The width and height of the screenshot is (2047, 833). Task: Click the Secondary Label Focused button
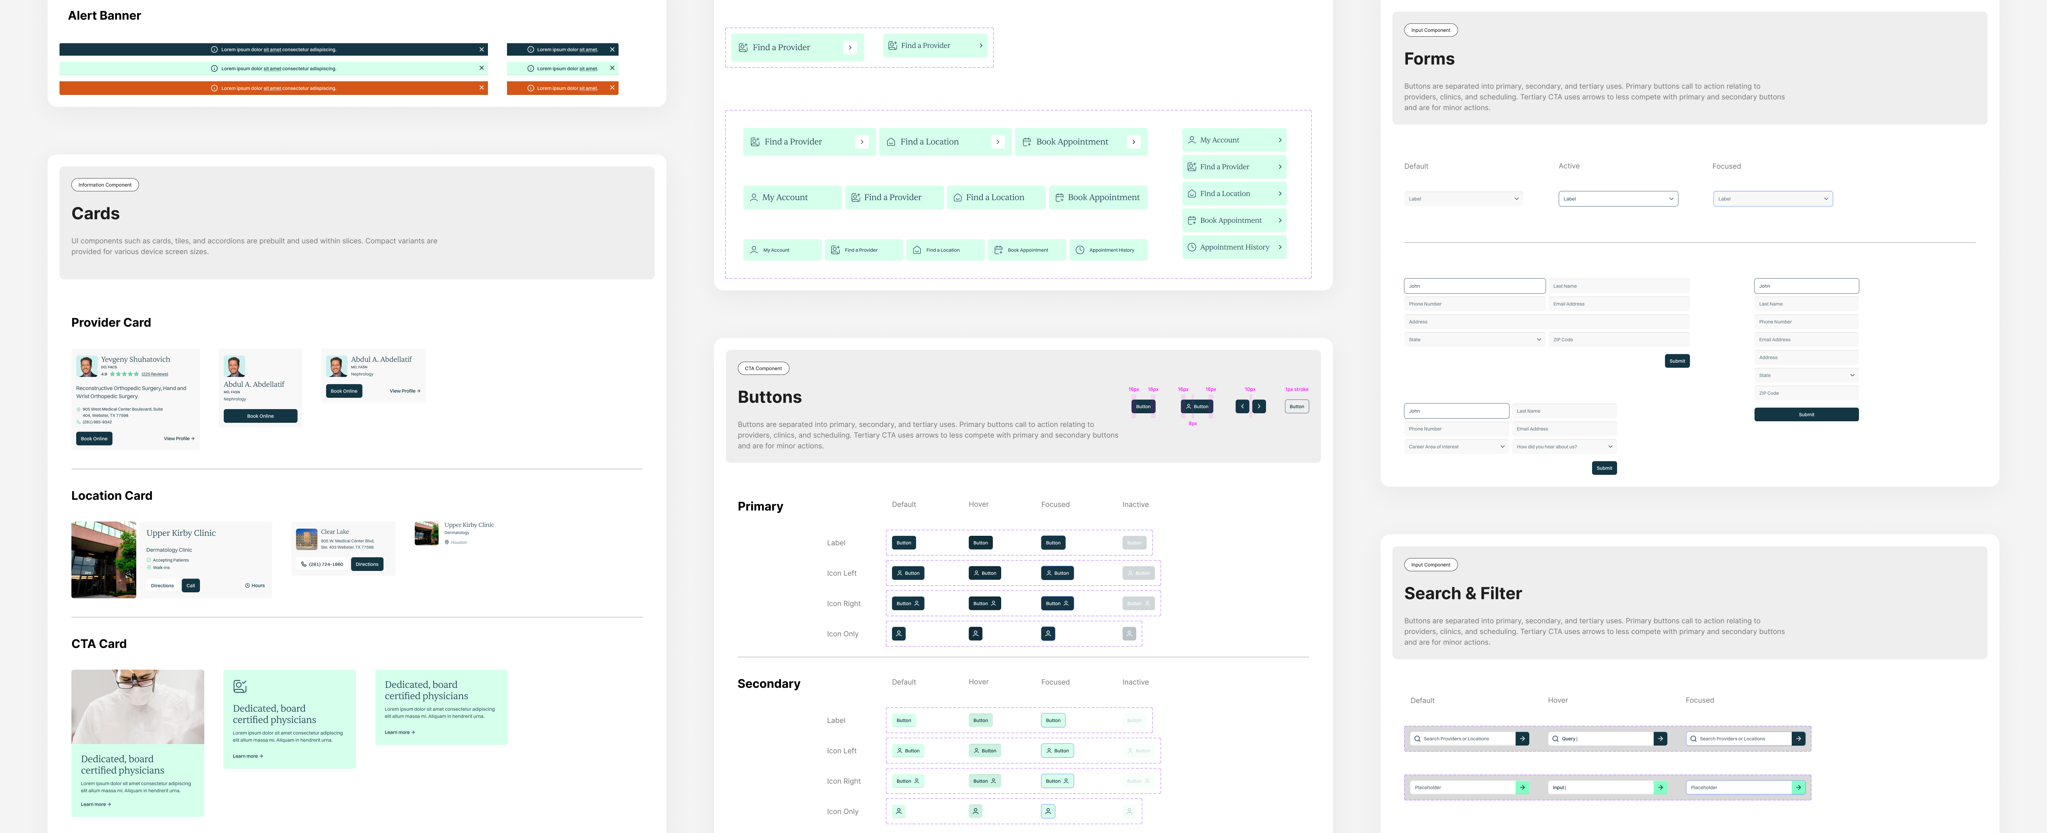click(x=1053, y=720)
